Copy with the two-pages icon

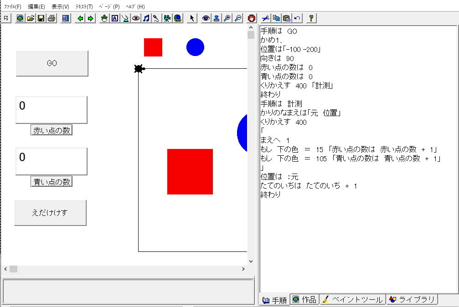coord(276,18)
